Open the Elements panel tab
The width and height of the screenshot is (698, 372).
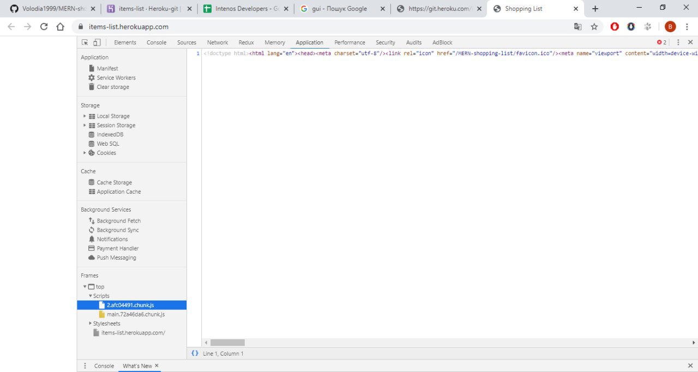[125, 43]
